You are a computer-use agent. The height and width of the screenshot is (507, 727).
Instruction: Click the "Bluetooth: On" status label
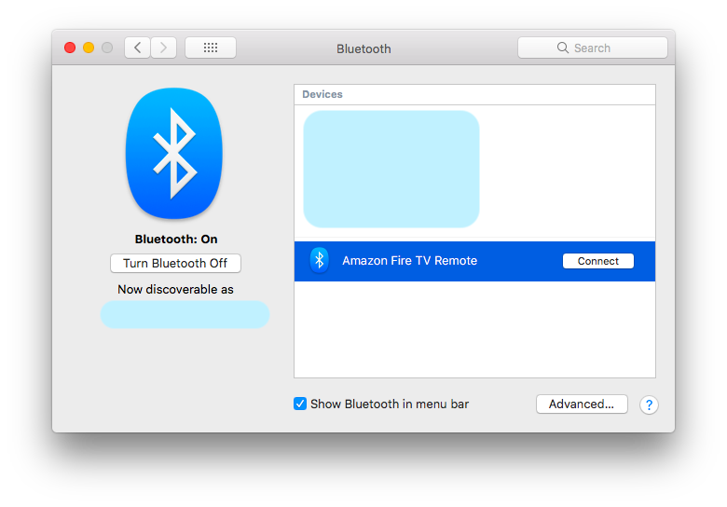[176, 240]
